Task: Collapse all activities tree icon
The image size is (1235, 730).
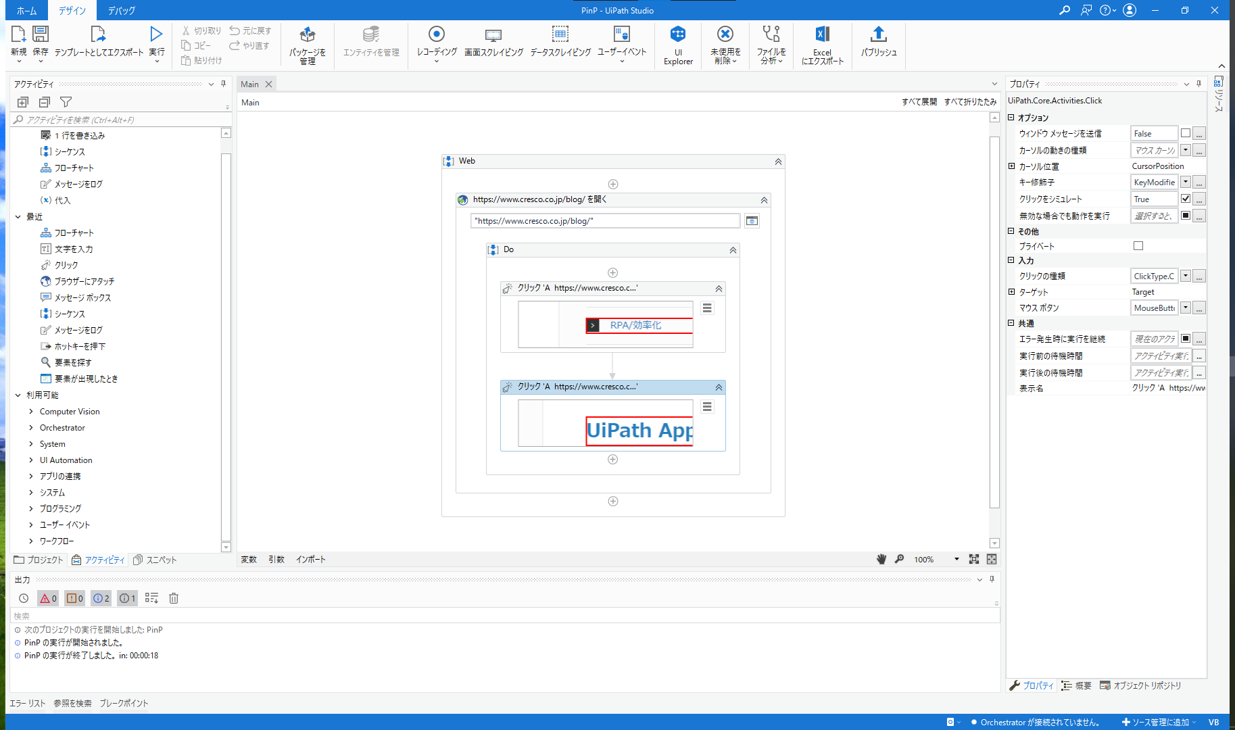Action: (45, 102)
